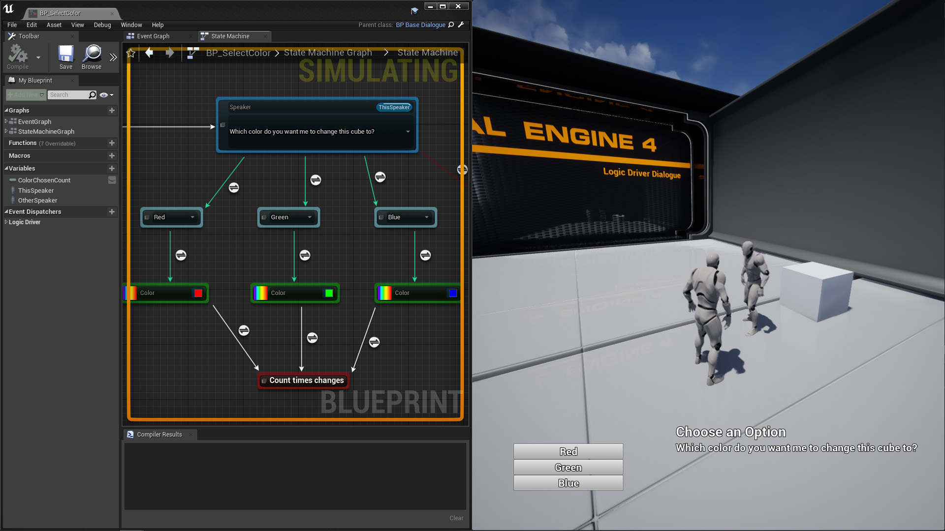
Task: Open the Debug menu
Action: tap(102, 25)
